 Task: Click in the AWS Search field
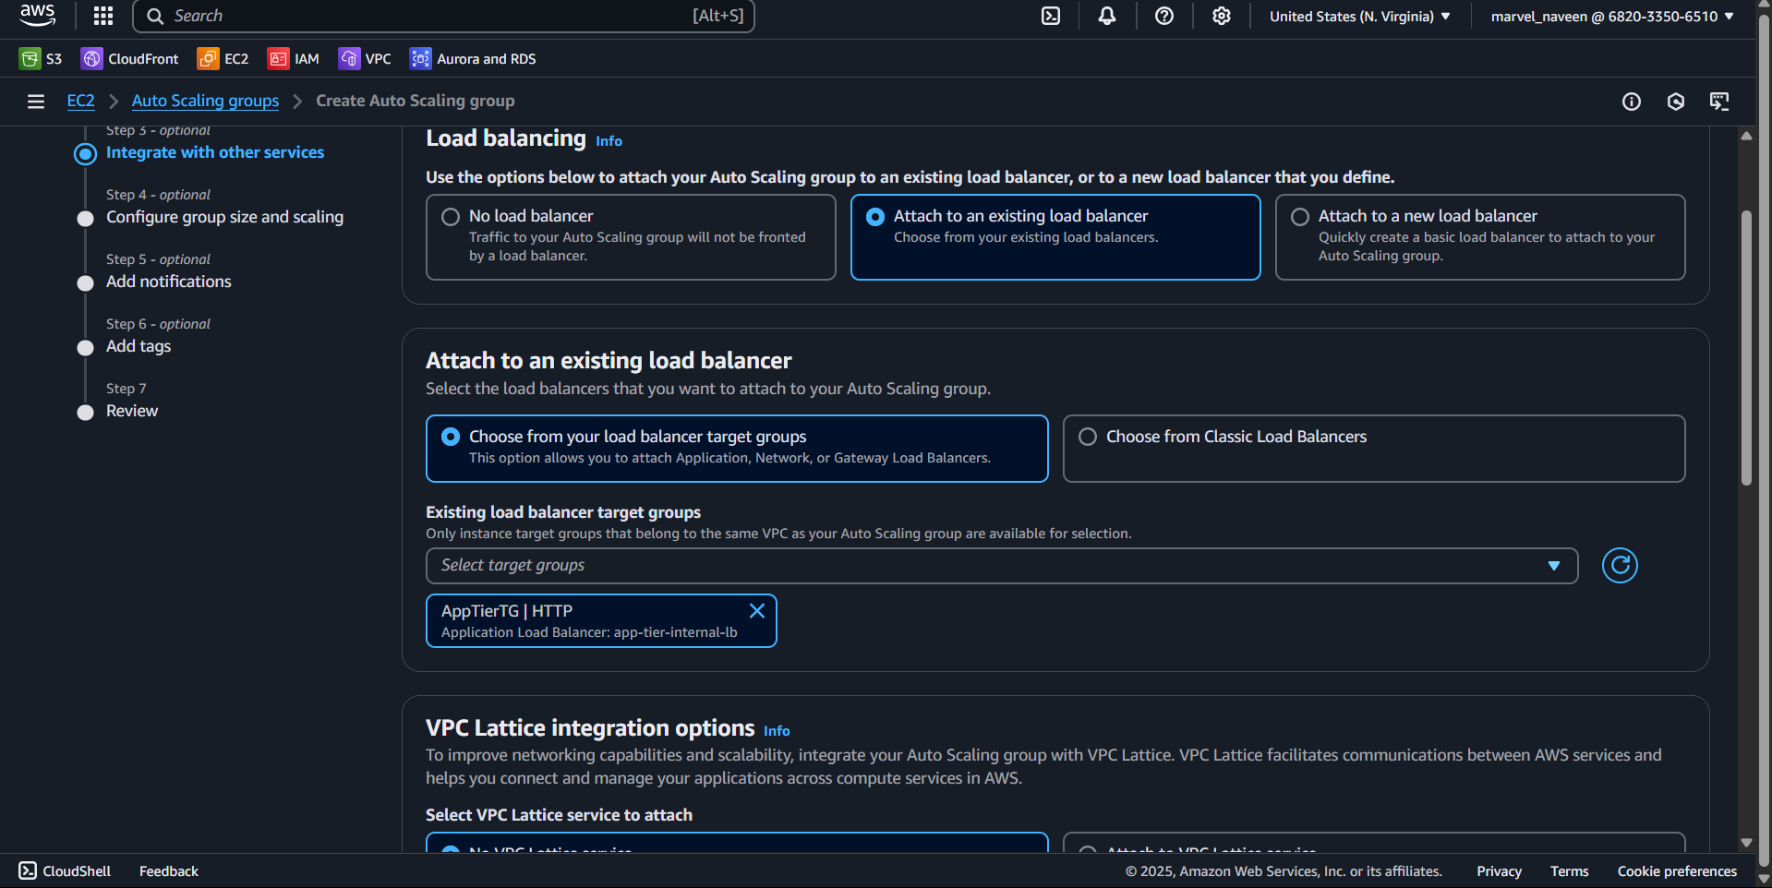444,16
